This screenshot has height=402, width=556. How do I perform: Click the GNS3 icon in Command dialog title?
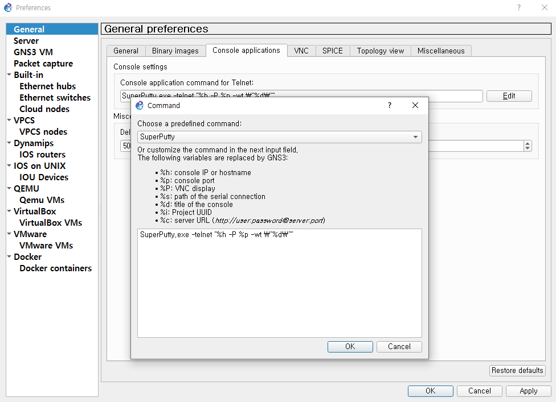click(x=140, y=105)
